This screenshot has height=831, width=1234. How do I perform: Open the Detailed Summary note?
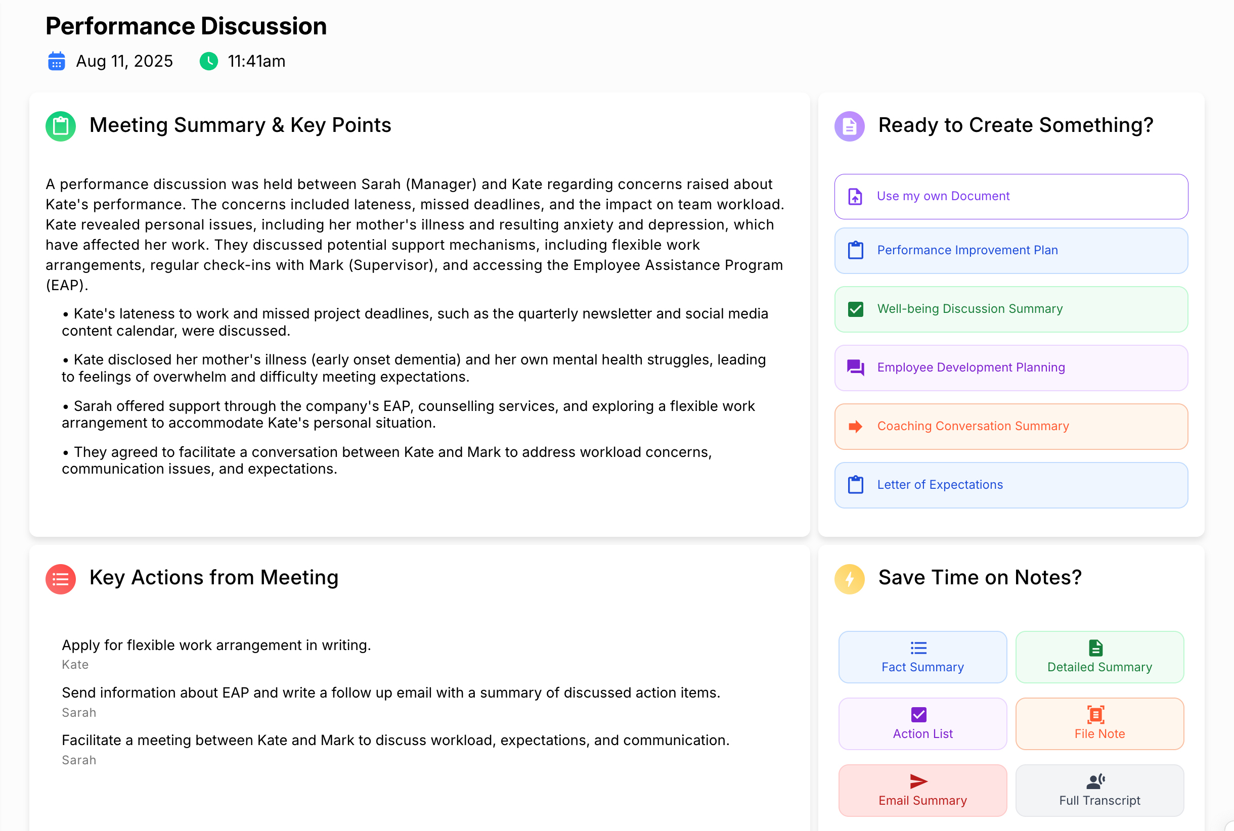point(1099,657)
